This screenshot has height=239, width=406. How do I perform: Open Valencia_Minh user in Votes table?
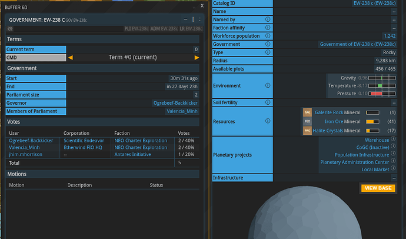(24, 148)
